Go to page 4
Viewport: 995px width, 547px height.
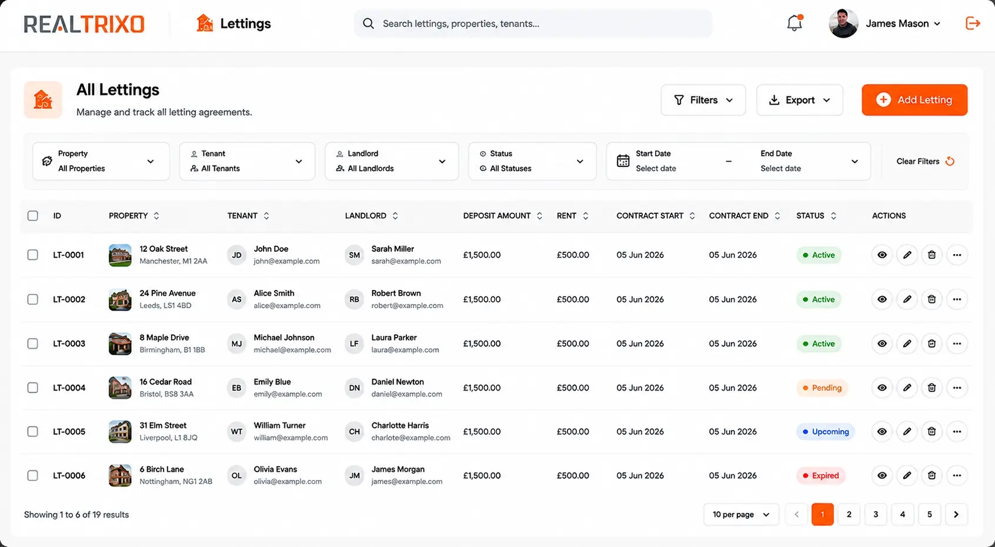tap(903, 515)
